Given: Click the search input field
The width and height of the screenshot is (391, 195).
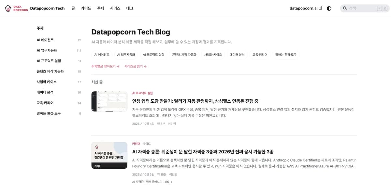Looking at the screenshot, I should (x=365, y=8).
